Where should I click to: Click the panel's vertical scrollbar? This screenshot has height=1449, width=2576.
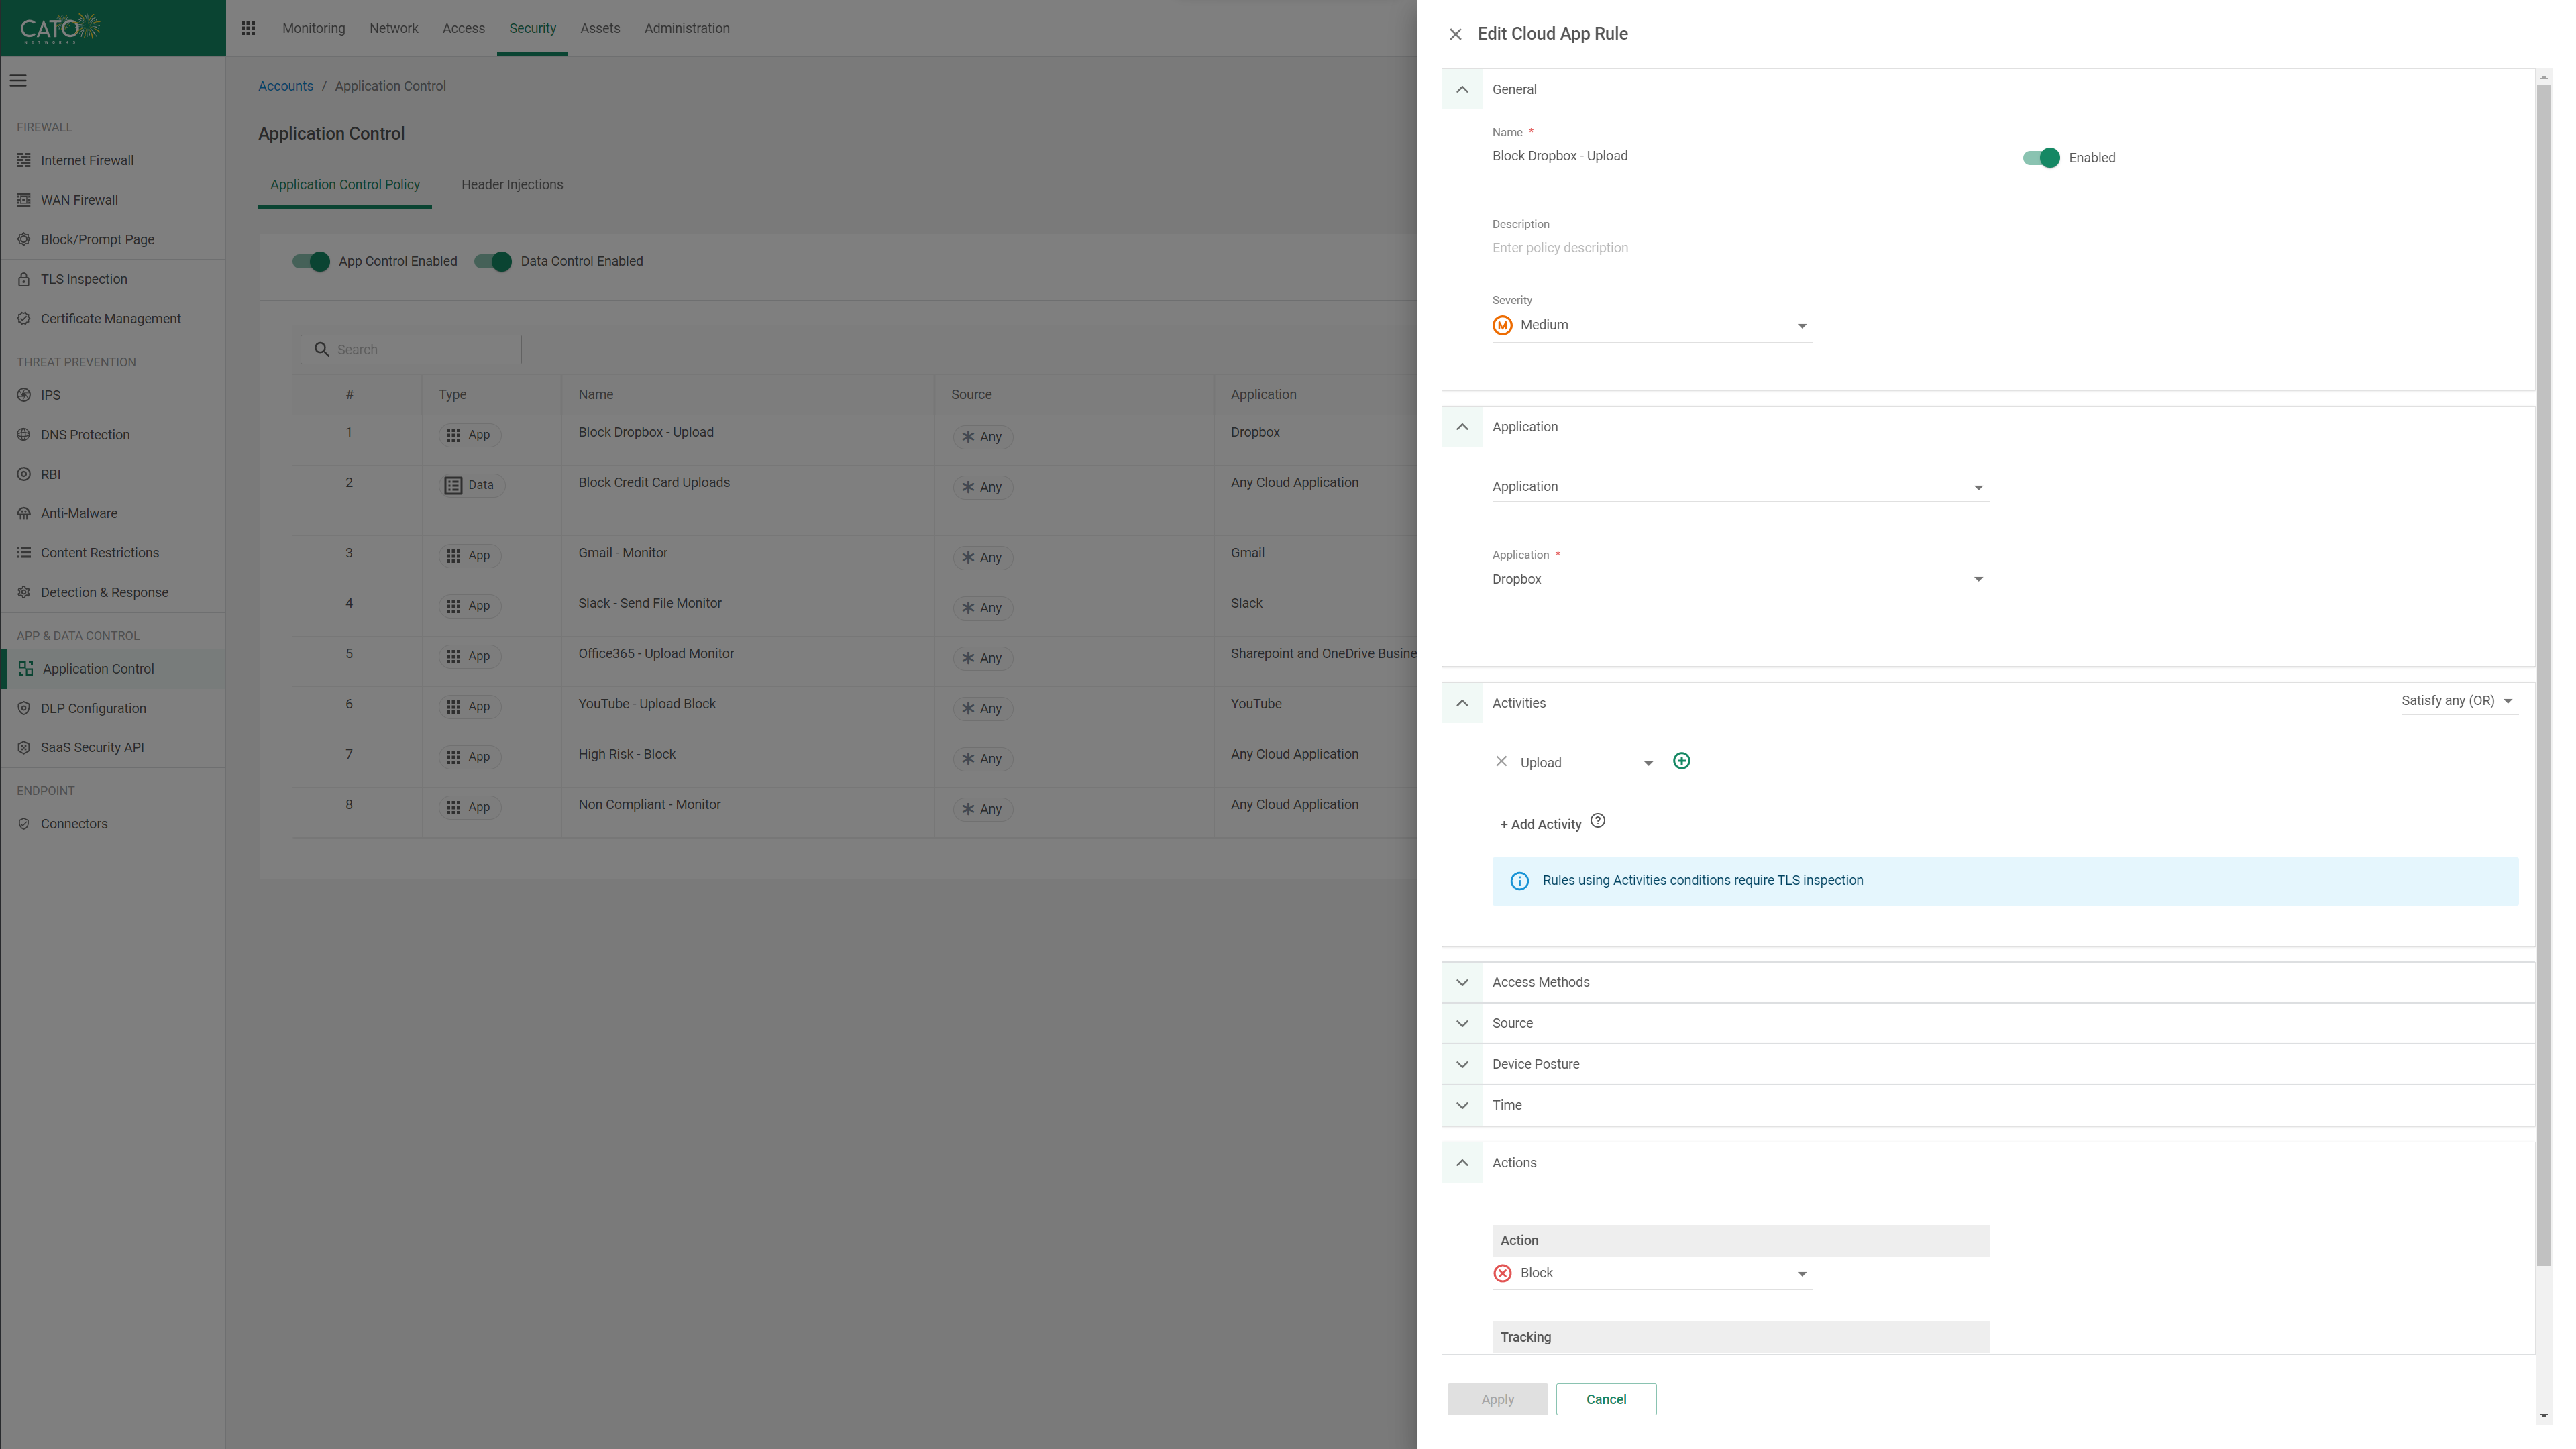[2544, 675]
